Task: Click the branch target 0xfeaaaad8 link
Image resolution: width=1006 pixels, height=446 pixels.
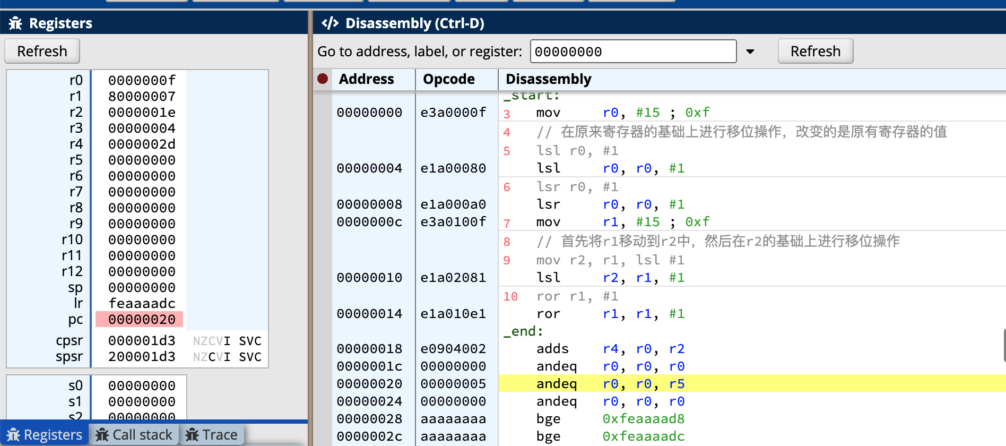Action: 643,419
